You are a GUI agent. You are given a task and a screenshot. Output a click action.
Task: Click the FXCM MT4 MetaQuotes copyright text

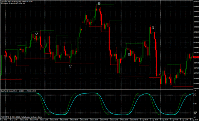[21, 117]
